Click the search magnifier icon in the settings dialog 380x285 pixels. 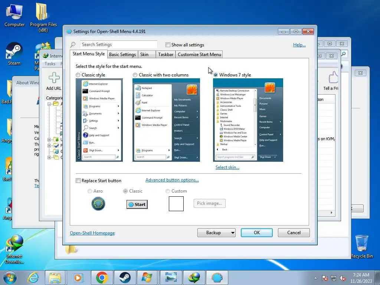[x=73, y=45]
